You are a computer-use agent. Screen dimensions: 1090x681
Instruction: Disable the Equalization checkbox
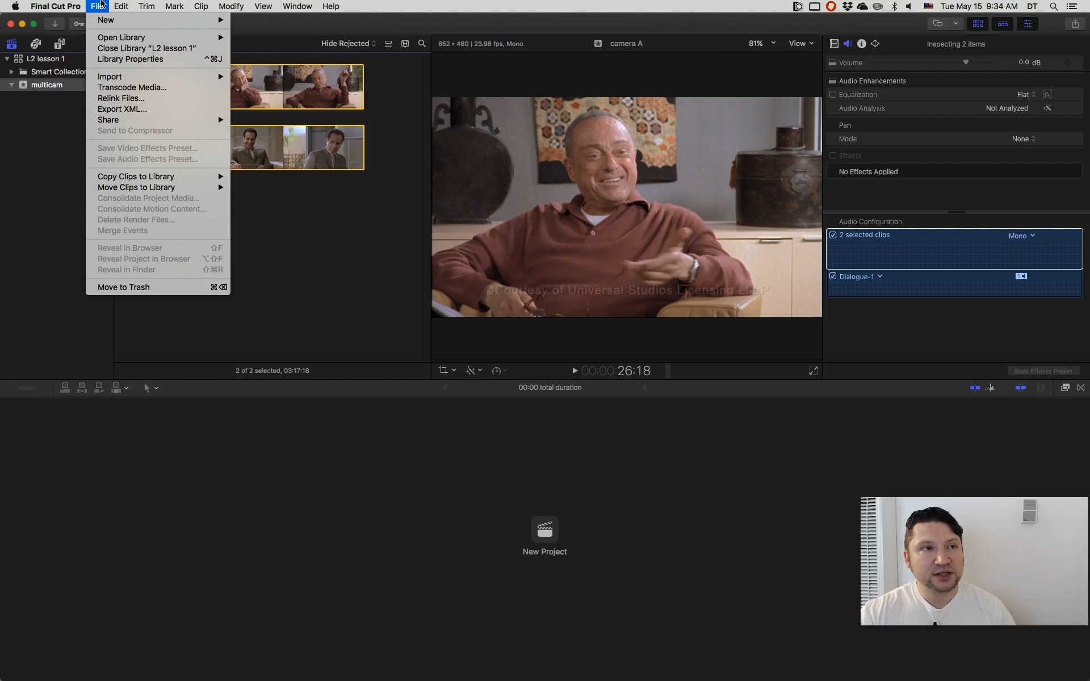(833, 95)
